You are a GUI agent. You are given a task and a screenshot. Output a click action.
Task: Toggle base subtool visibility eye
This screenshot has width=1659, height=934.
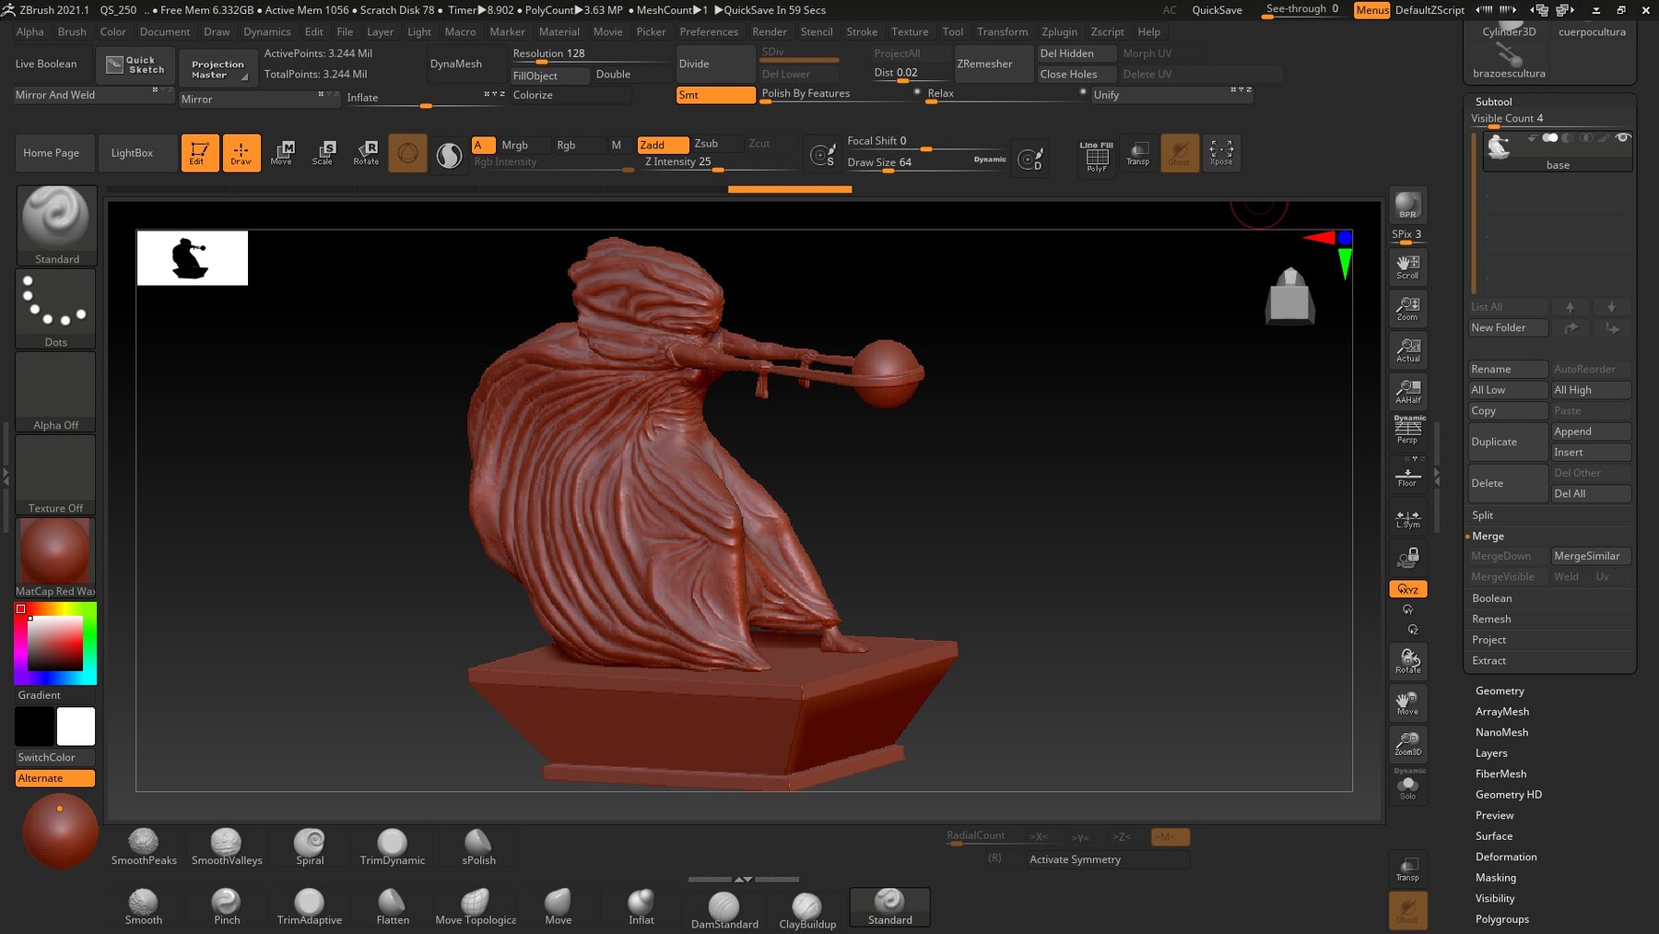click(1623, 138)
